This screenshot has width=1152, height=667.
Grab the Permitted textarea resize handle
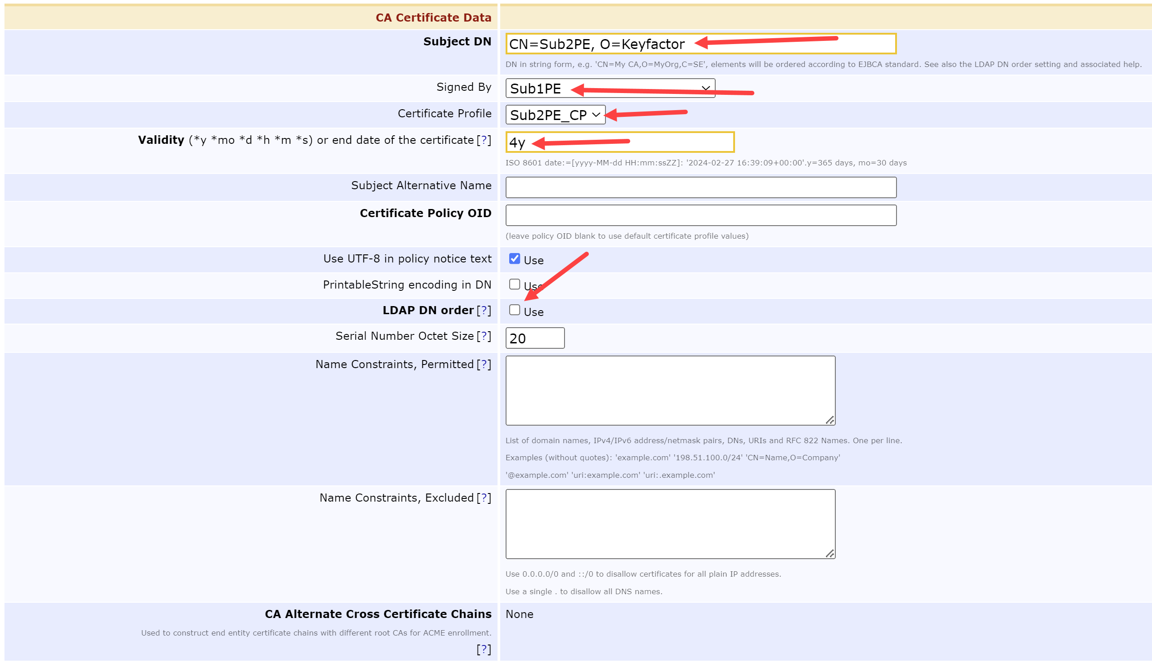click(830, 420)
